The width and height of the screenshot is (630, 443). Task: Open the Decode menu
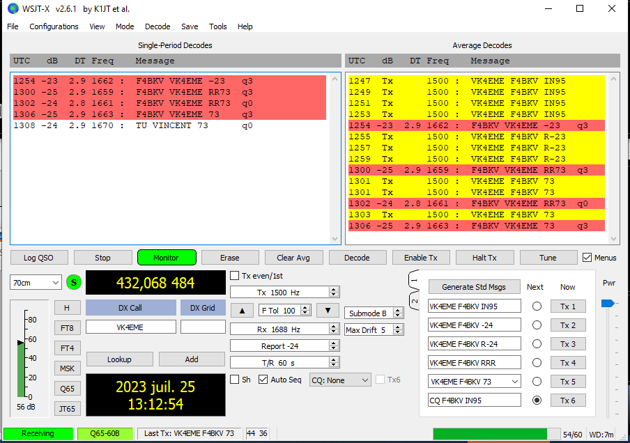coord(157,26)
